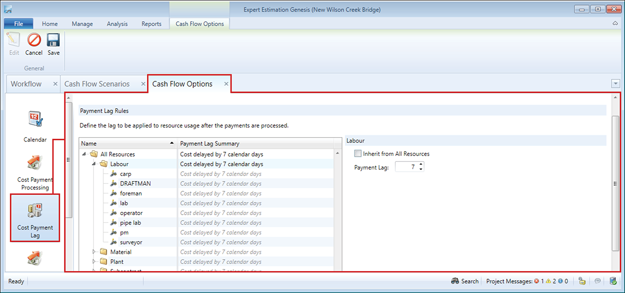Open the Calendar options icon
The width and height of the screenshot is (625, 293).
35,120
